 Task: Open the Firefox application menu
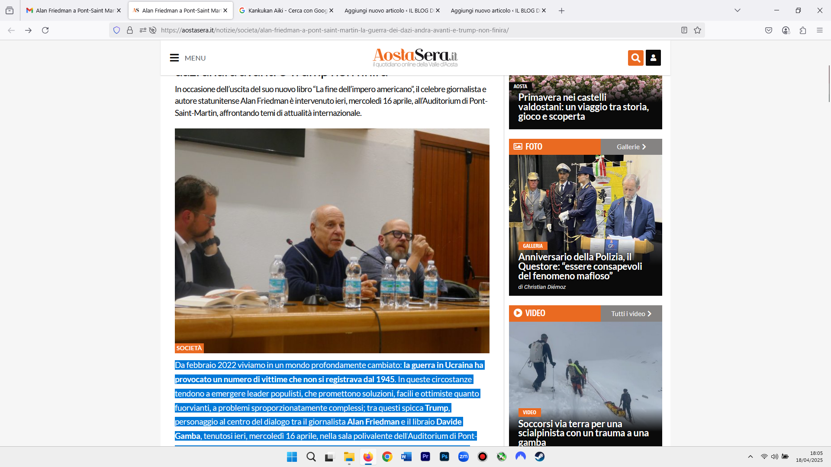coord(820,30)
